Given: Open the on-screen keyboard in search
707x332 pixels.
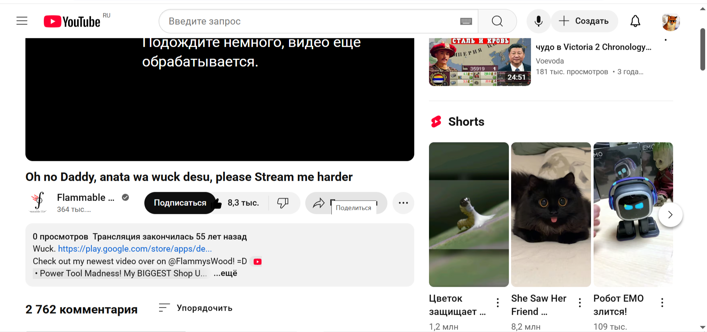Looking at the screenshot, I should 466,21.
